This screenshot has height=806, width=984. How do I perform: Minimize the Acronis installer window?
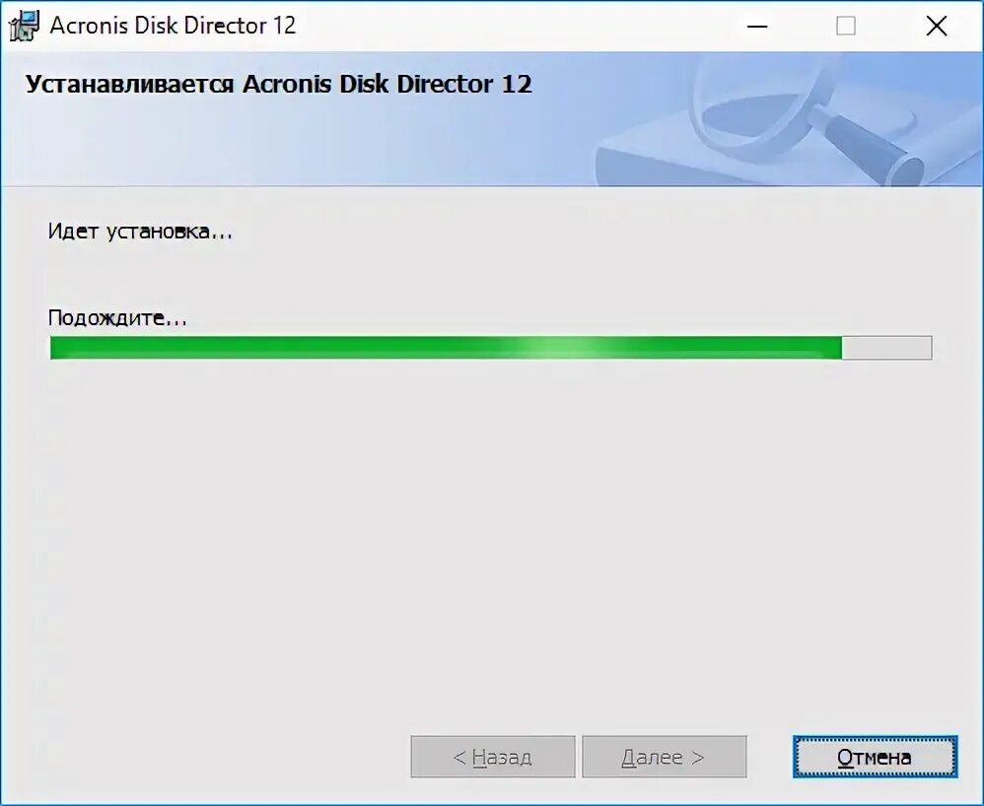tap(758, 26)
